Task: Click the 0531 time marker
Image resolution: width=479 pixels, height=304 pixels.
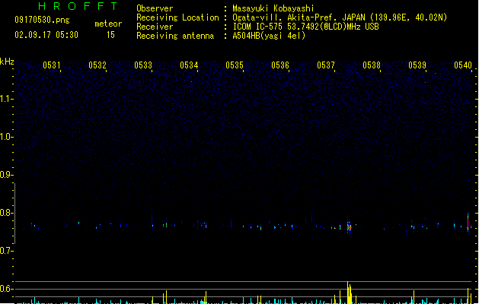Action: click(52, 65)
